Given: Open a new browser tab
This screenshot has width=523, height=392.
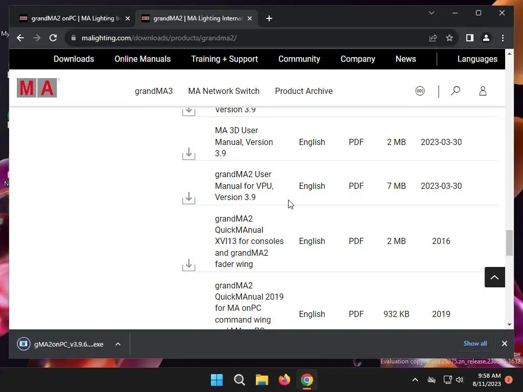Looking at the screenshot, I should pyautogui.click(x=269, y=18).
